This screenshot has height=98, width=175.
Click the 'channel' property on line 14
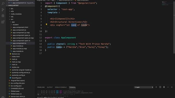point(60,44)
